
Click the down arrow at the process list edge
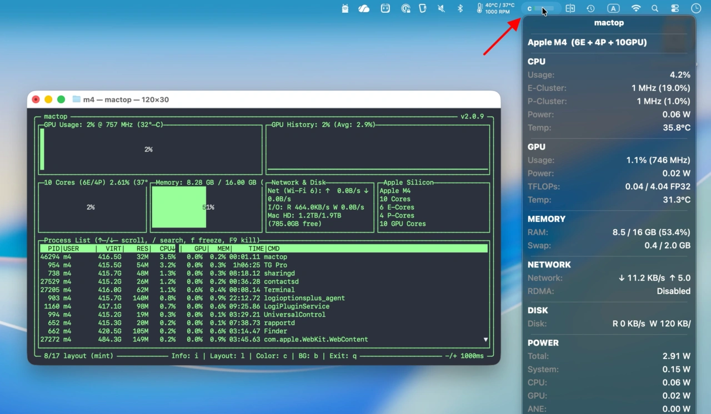(x=485, y=339)
